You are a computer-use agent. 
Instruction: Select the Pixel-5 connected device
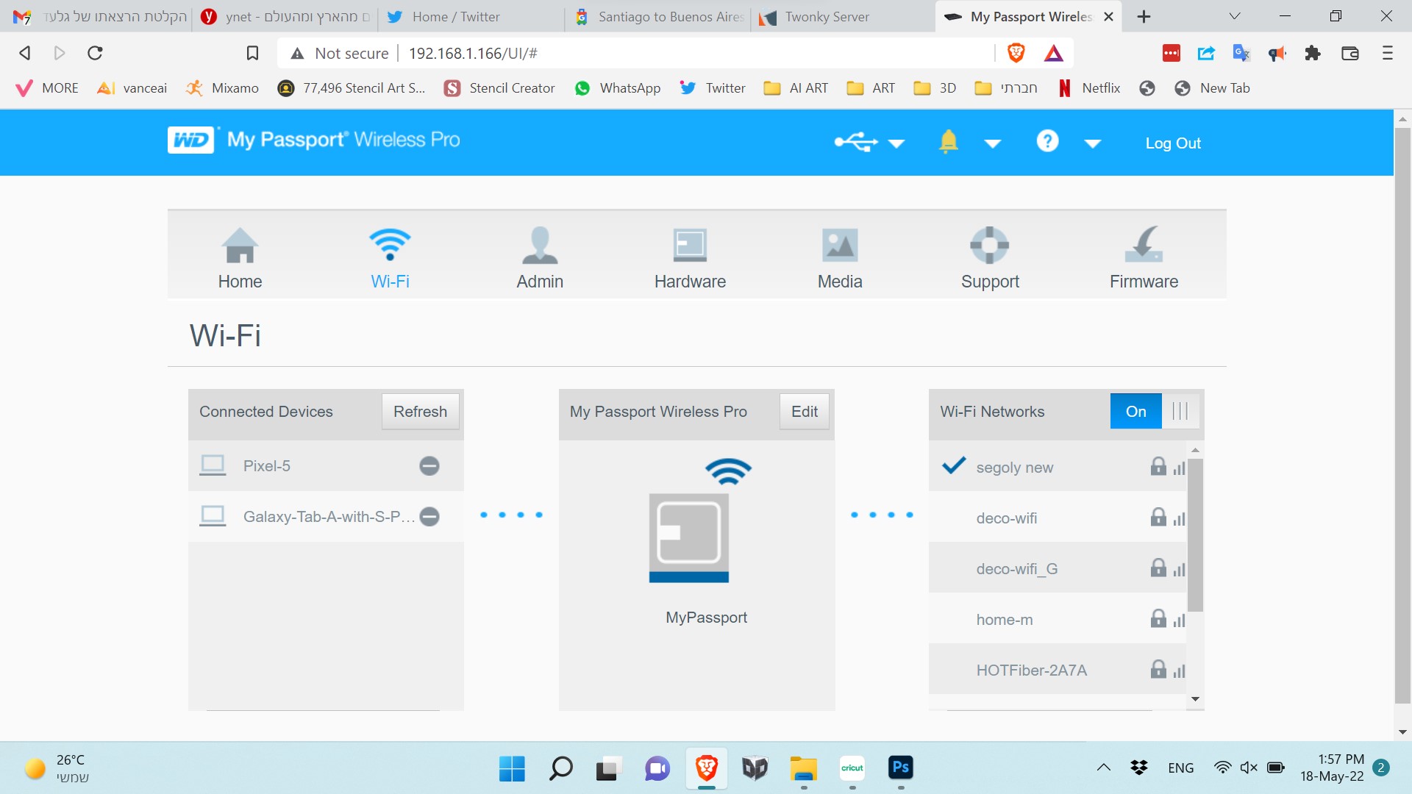click(x=326, y=465)
